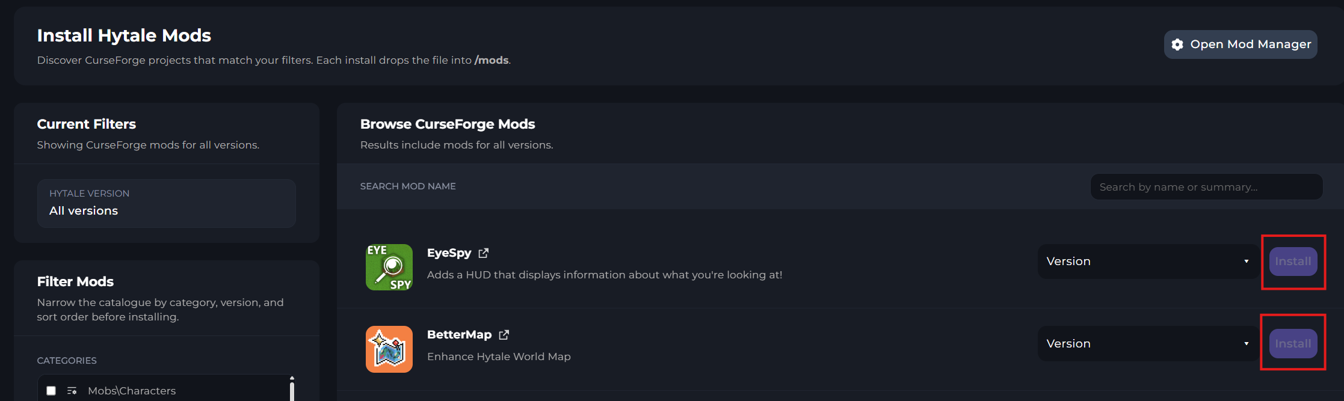The width and height of the screenshot is (1344, 401).
Task: Click the BetterMap mod title link
Action: point(459,335)
